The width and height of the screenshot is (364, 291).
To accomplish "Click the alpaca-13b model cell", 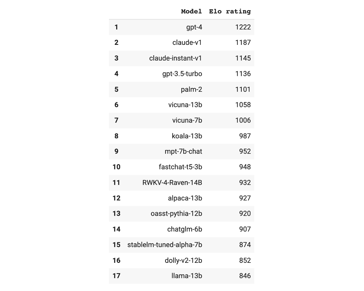I will (185, 198).
